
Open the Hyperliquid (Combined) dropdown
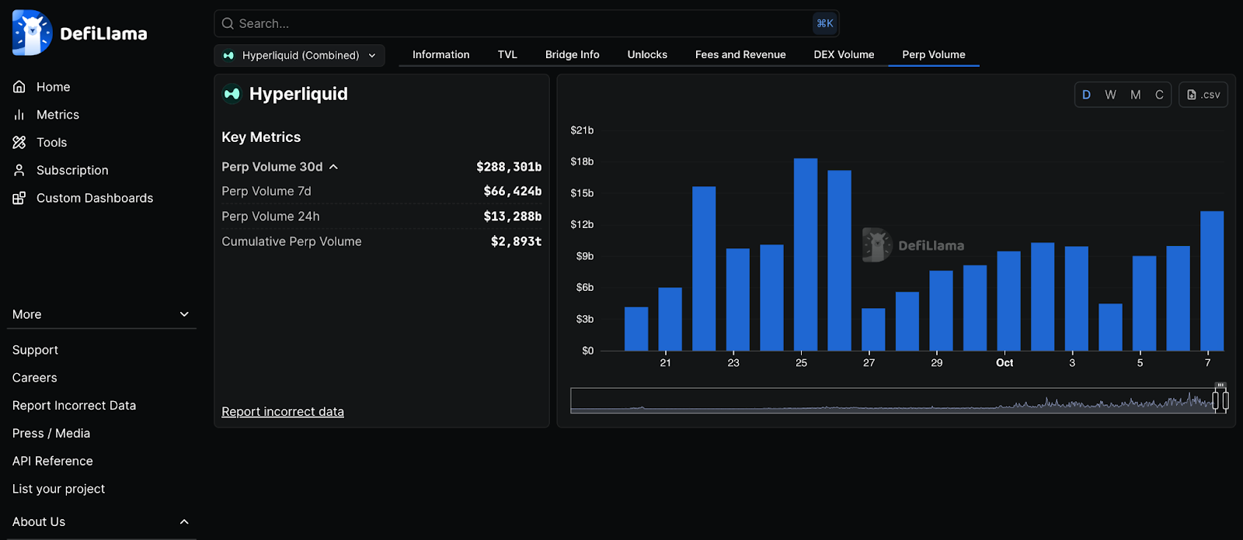pyautogui.click(x=300, y=55)
